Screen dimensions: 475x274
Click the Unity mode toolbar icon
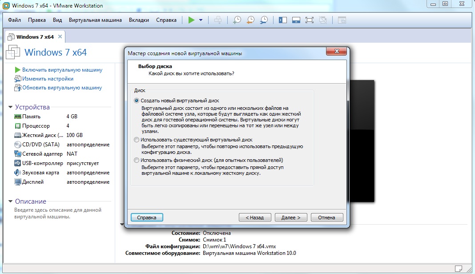pos(323,20)
